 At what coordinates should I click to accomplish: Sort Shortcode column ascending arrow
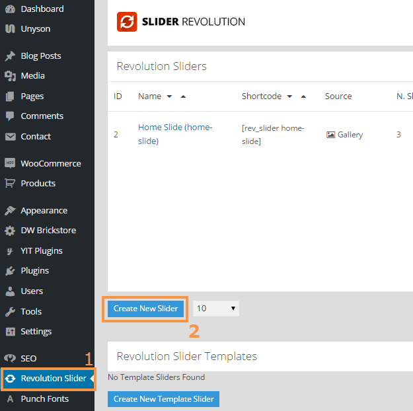coord(303,96)
